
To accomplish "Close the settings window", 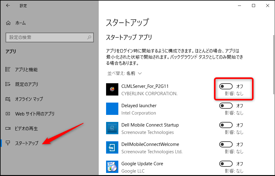I will pyautogui.click(x=267, y=6).
